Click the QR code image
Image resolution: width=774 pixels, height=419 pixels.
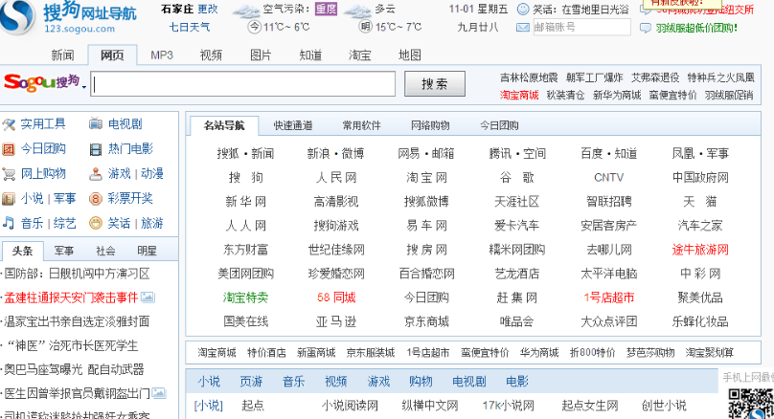pyautogui.click(x=749, y=404)
